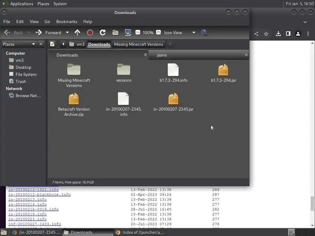Open the Applications menu in the top panel
The height and width of the screenshot is (236, 315).
click(x=22, y=4)
